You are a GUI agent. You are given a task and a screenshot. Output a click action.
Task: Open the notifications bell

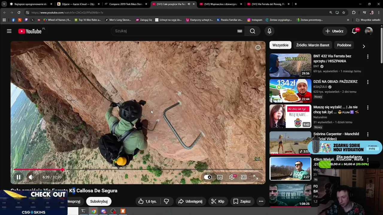(354, 31)
